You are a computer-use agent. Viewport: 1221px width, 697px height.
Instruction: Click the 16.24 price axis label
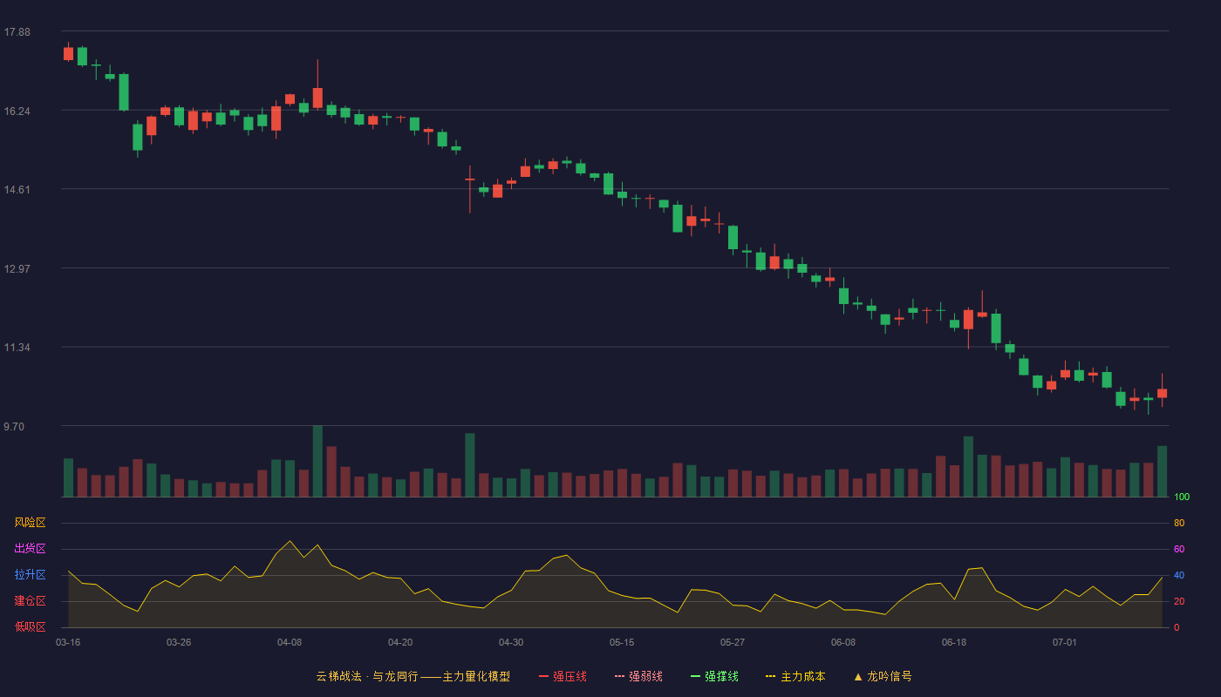tap(17, 112)
